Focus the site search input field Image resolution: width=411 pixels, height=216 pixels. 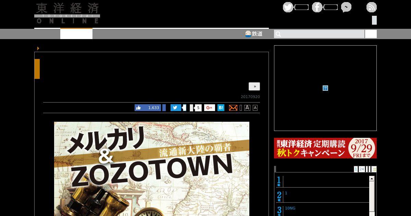pos(319,34)
